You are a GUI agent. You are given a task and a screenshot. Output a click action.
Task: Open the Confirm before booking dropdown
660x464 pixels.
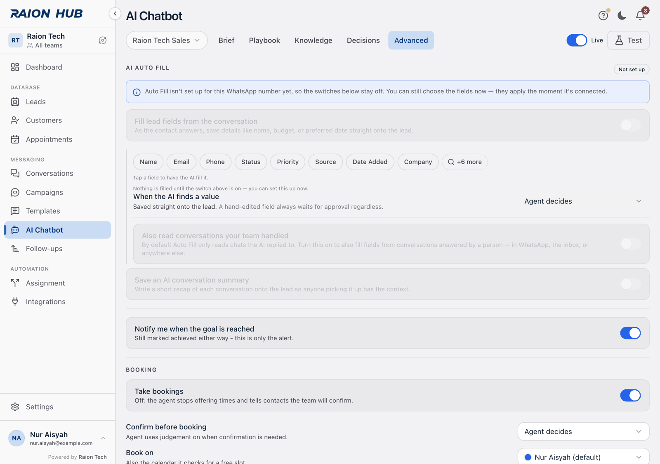pyautogui.click(x=583, y=431)
